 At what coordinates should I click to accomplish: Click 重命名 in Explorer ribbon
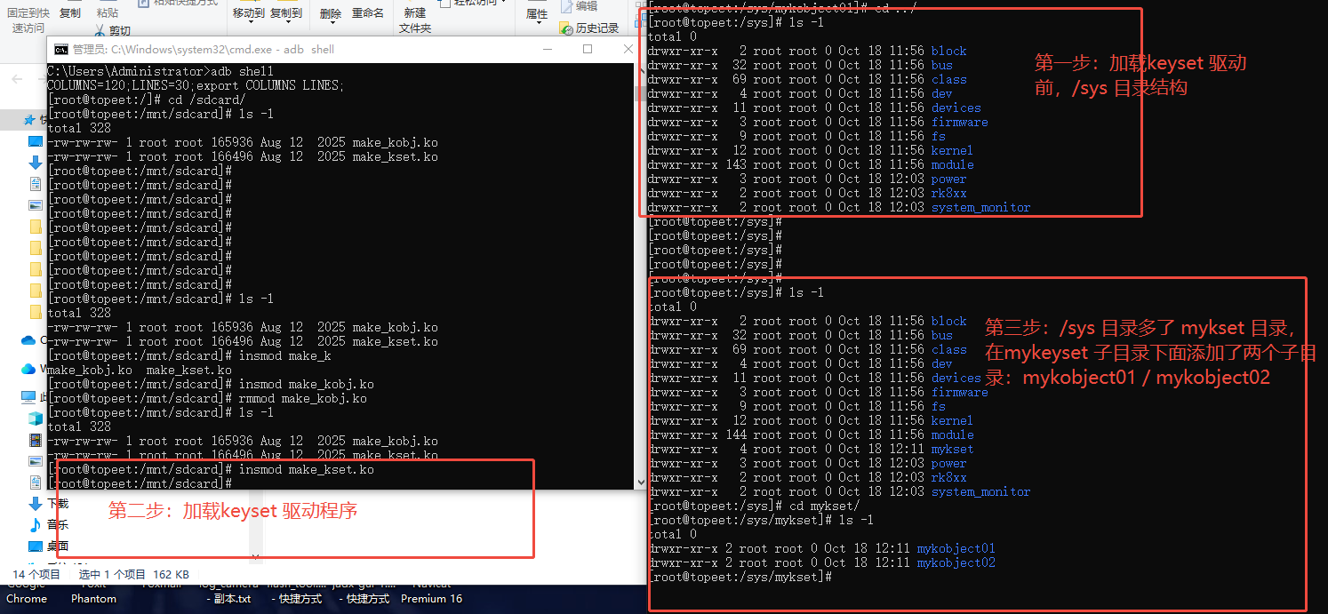pyautogui.click(x=368, y=13)
